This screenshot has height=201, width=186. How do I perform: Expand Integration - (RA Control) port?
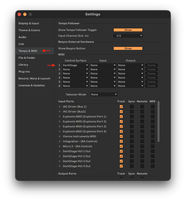60,141
